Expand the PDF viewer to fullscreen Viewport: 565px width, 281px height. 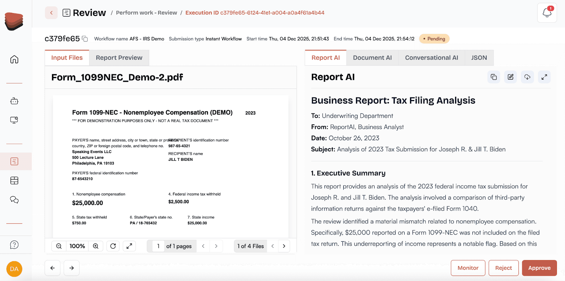(x=129, y=246)
